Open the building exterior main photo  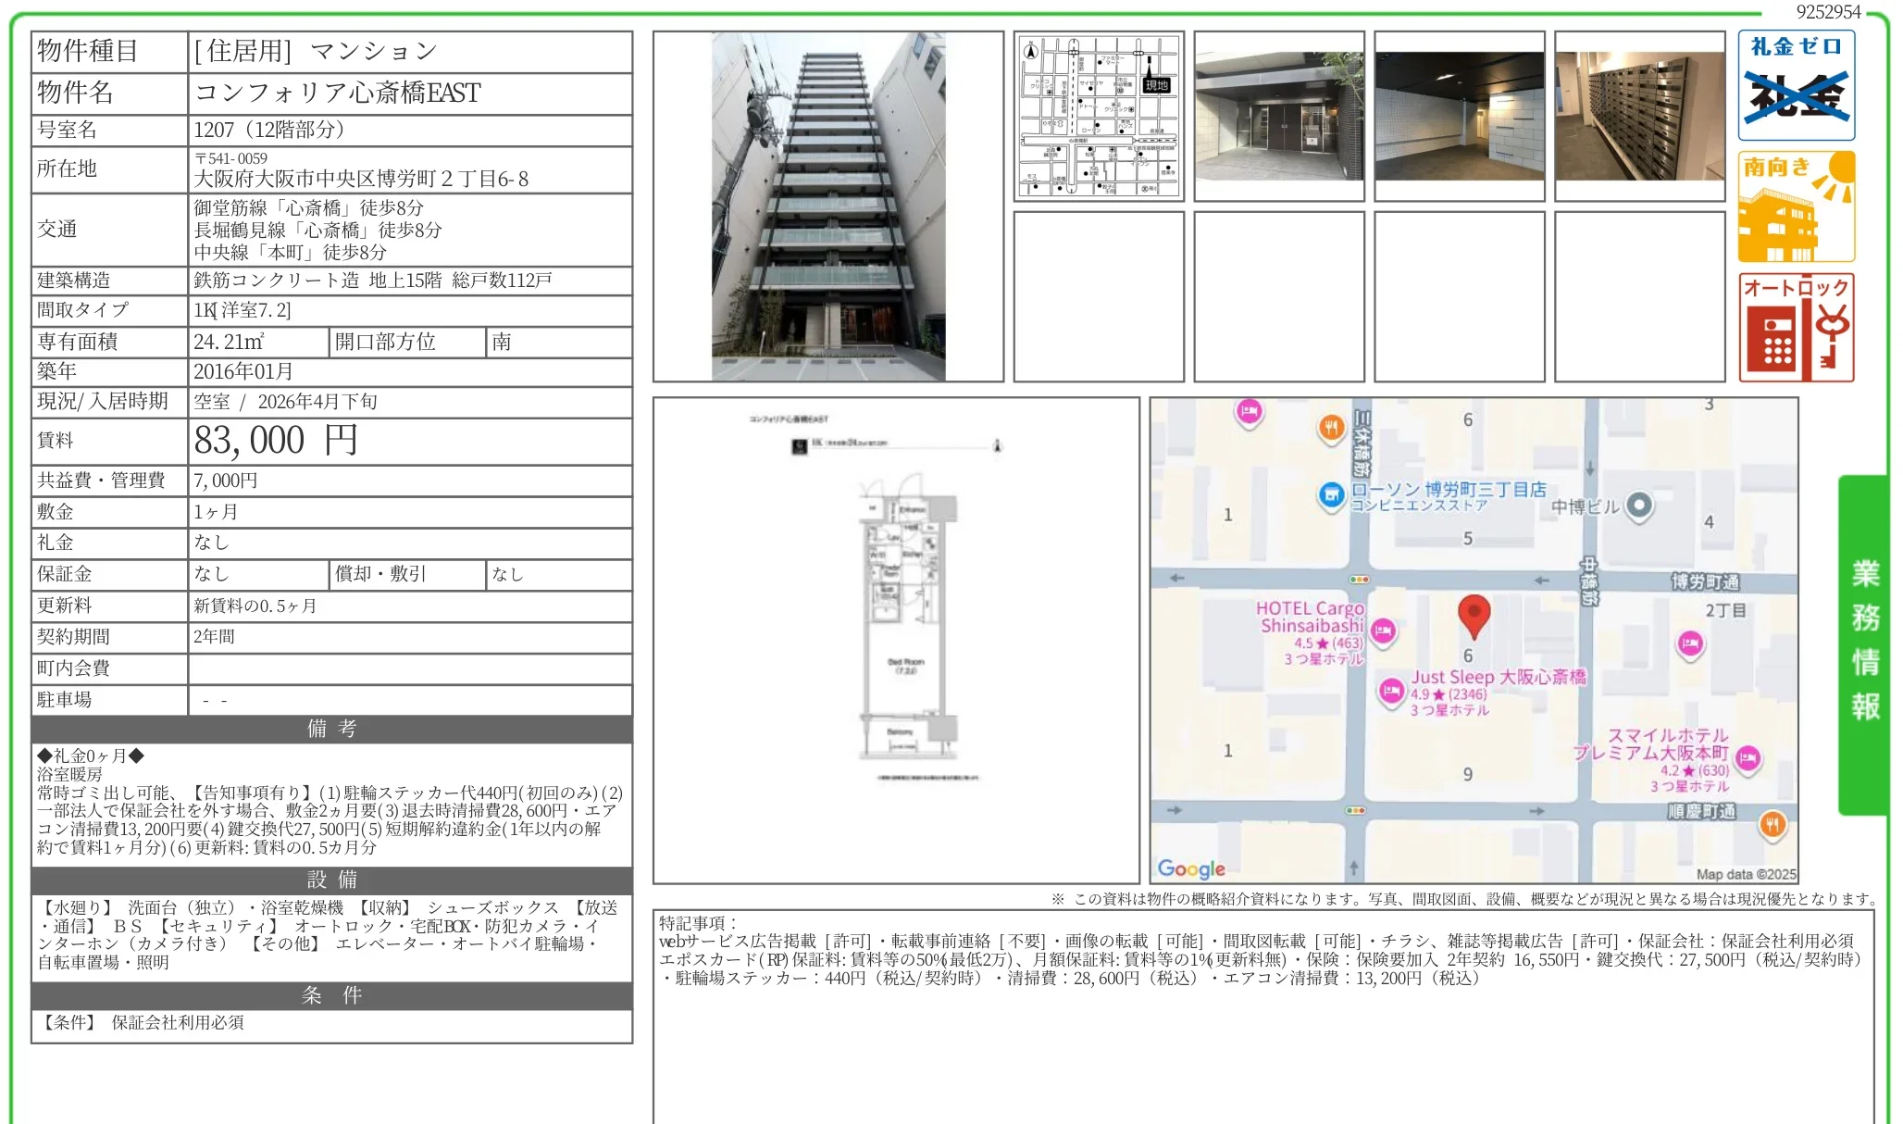827,206
